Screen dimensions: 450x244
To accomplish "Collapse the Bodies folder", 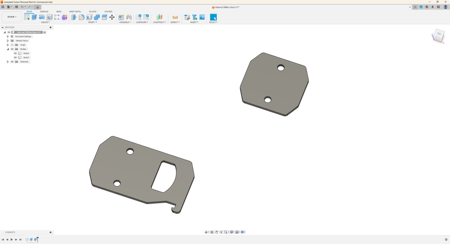I will (8, 49).
